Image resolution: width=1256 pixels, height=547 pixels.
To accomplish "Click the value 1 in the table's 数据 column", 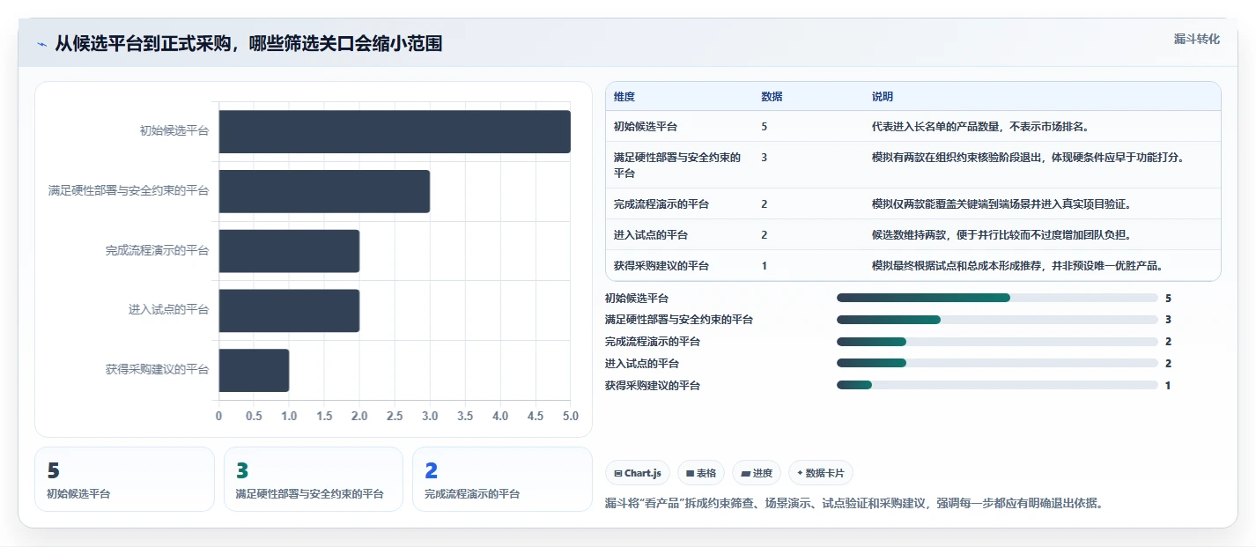I will (765, 265).
